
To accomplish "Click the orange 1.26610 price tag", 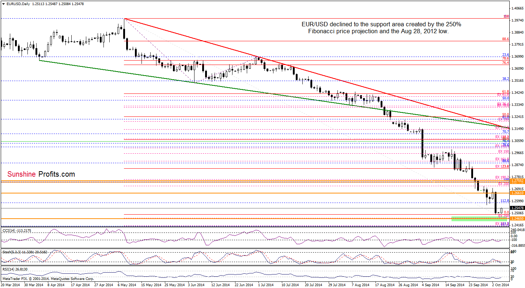I will (x=517, y=193).
